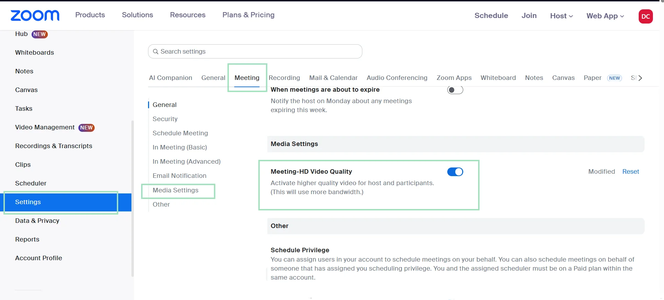Open Whiteboards in the sidebar
Image resolution: width=664 pixels, height=300 pixels.
pyautogui.click(x=35, y=53)
